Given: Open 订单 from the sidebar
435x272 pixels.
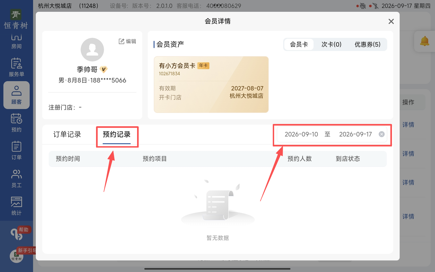Looking at the screenshot, I should 16,151.
